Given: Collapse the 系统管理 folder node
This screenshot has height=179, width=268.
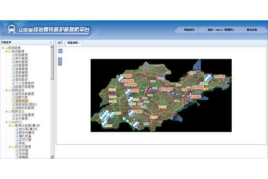Looking at the screenshot, I should point(6,51).
